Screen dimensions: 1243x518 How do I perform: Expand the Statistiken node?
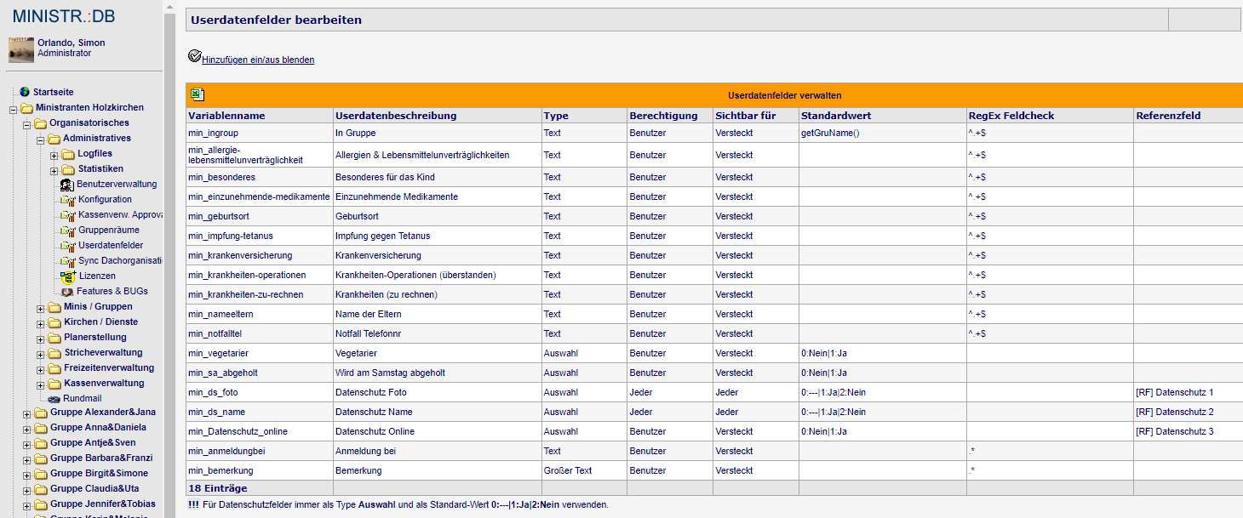(54, 170)
